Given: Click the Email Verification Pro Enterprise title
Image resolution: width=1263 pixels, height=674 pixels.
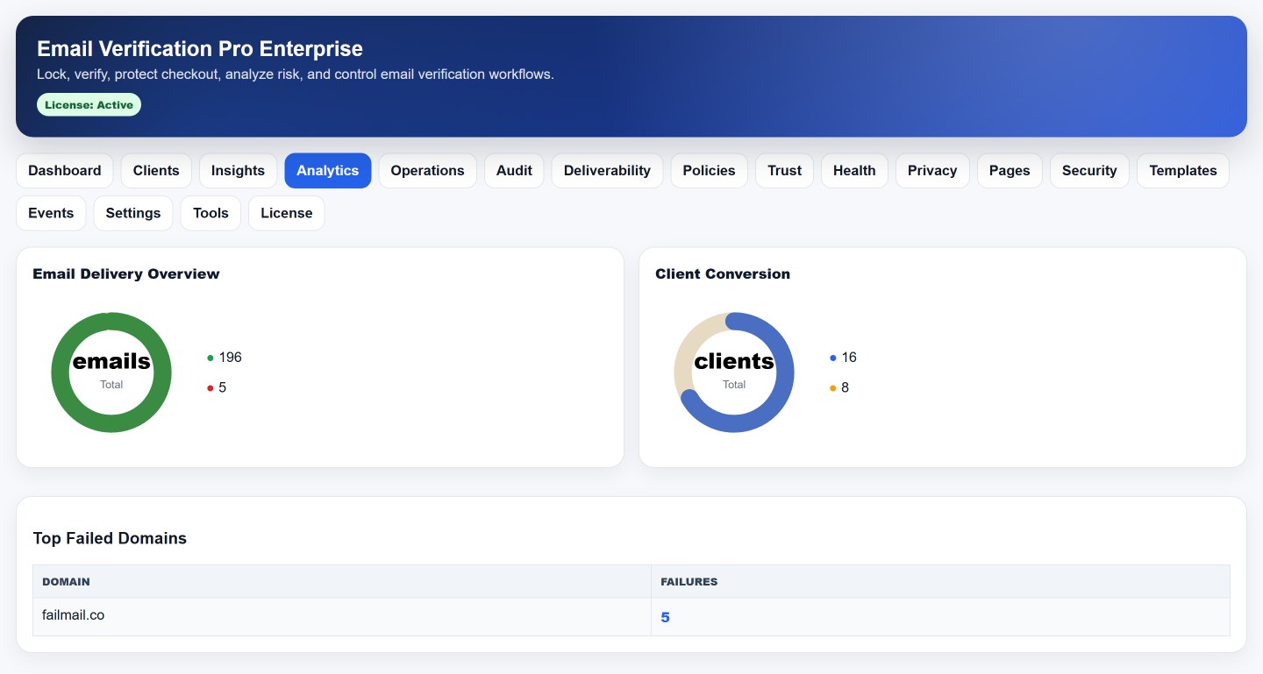Looking at the screenshot, I should 200,49.
